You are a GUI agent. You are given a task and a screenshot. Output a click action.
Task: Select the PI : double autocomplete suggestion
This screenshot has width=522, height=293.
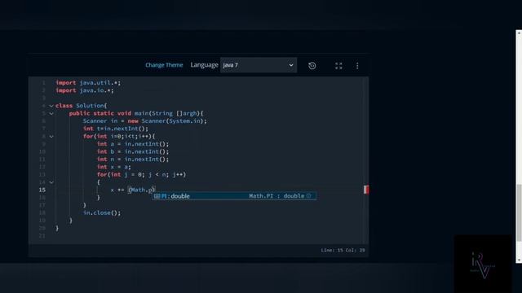coord(234,196)
